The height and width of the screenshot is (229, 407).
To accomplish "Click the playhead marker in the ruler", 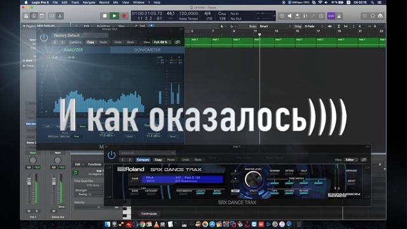I will [259, 34].
